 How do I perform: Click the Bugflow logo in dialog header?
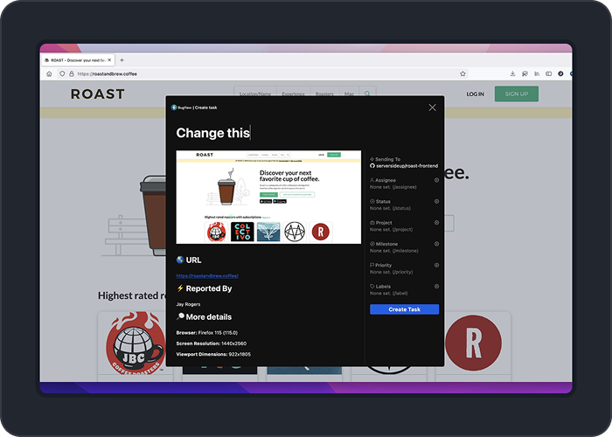174,108
